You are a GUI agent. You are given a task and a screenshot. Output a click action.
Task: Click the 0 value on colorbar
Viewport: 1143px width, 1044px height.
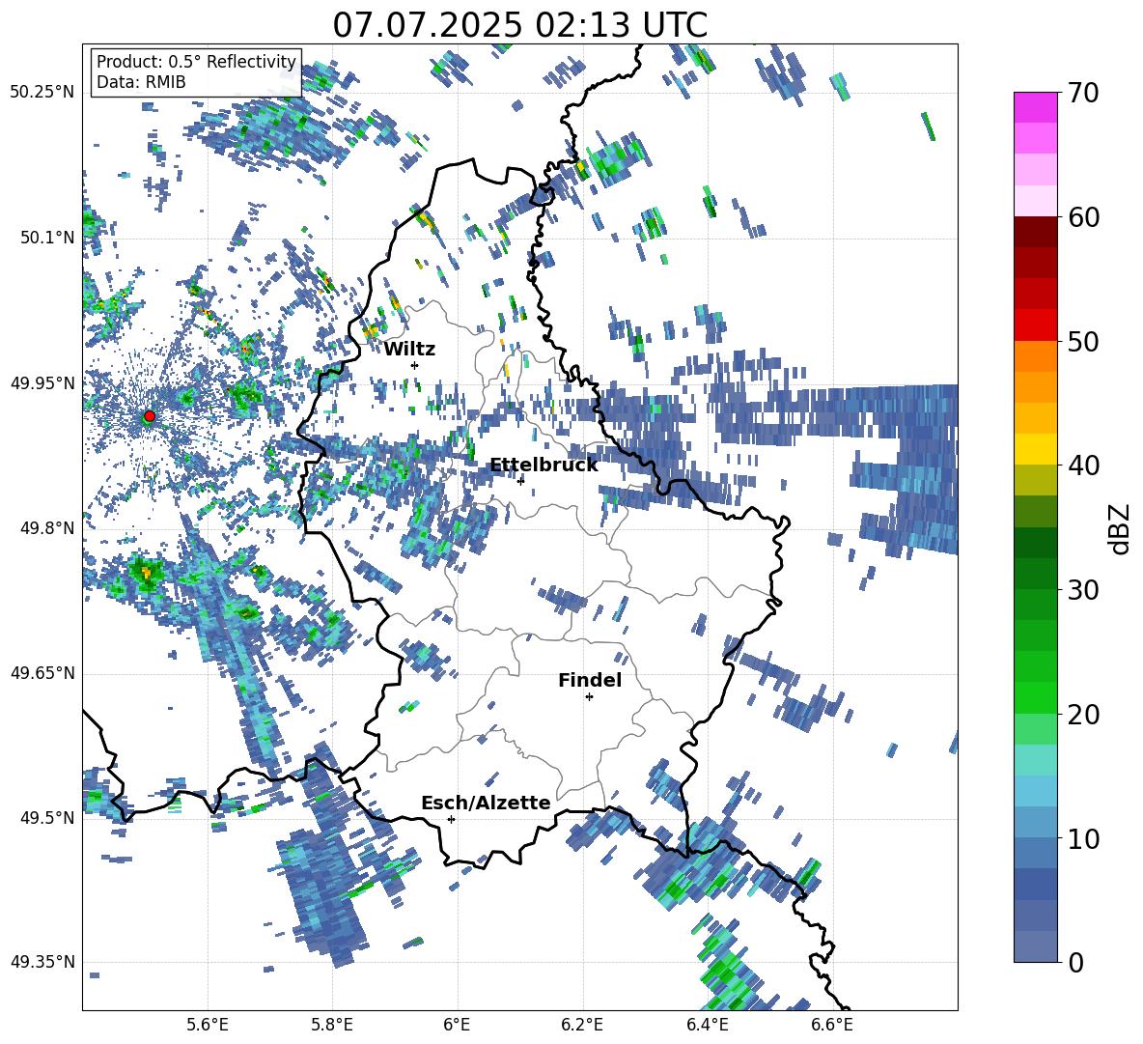click(1075, 962)
